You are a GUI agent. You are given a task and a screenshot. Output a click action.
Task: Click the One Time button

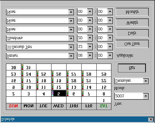(132, 44)
